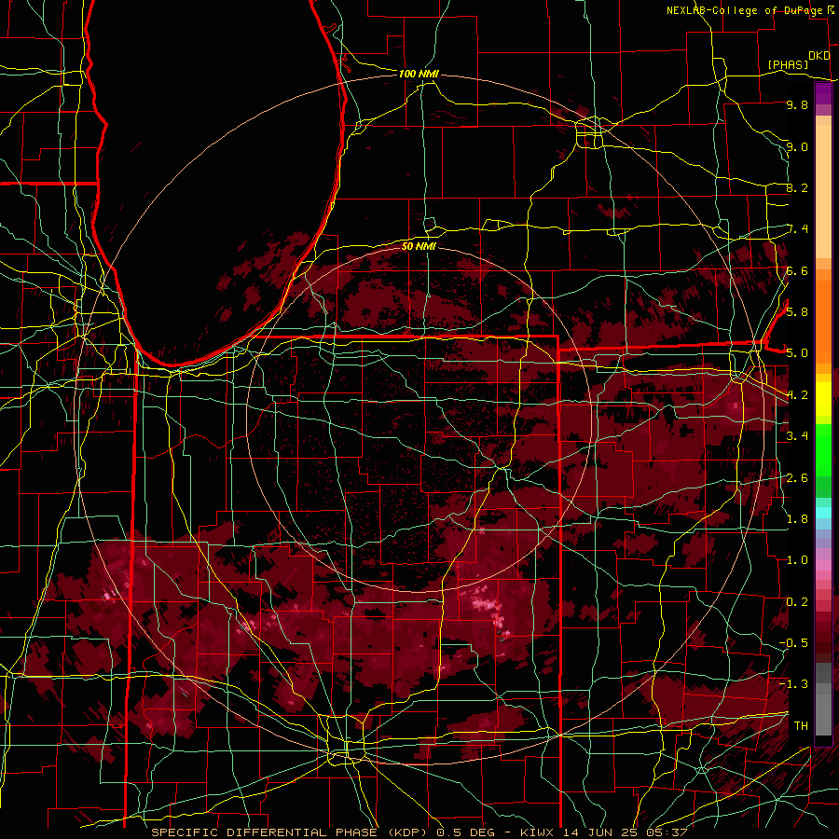The width and height of the screenshot is (839, 839).
Task: Select the 3.4 scale label
Action: 797,435
